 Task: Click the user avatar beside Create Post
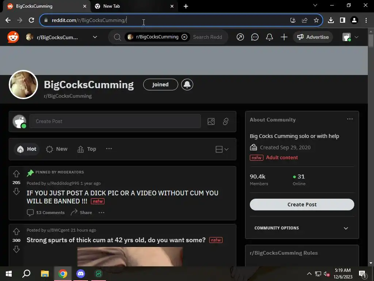[19, 121]
